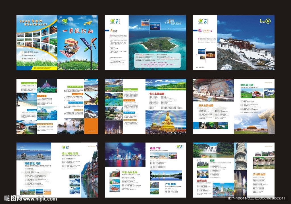Screen dimensions: 291x204
Task: Select the 北京.东三省 heading
Action: (247, 85)
